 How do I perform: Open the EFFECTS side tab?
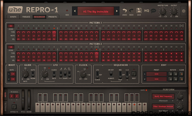click(5, 107)
